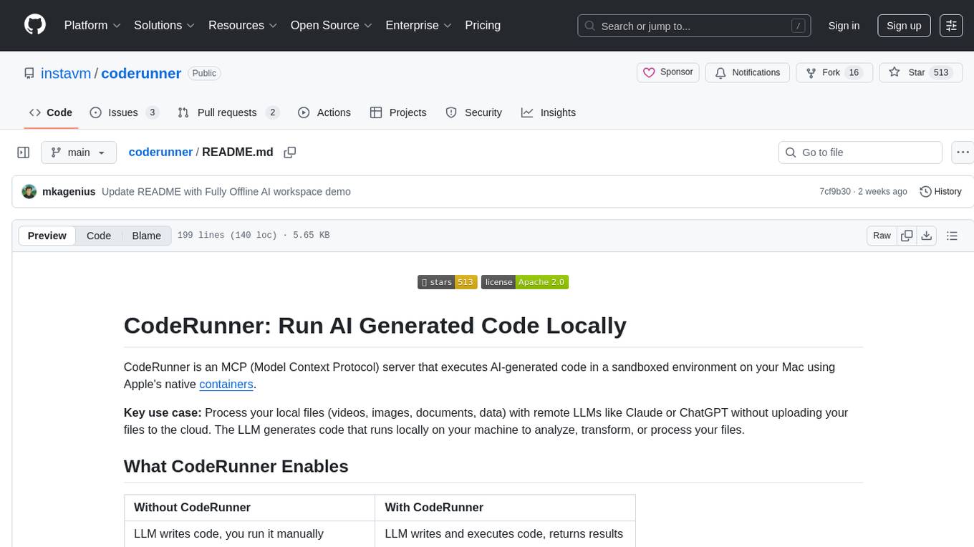974x547 pixels.
Task: Open the GitHub homepage logo
Action: point(35,25)
